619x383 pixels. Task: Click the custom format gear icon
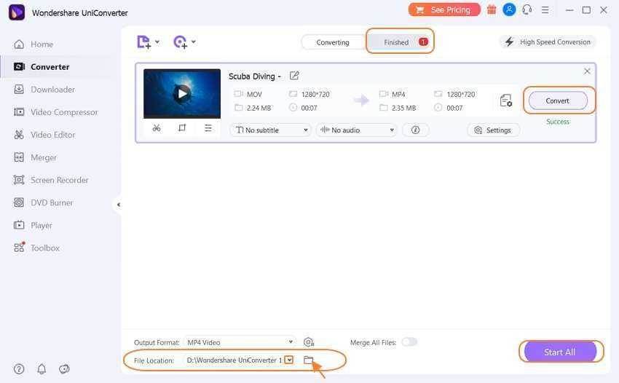coord(309,342)
